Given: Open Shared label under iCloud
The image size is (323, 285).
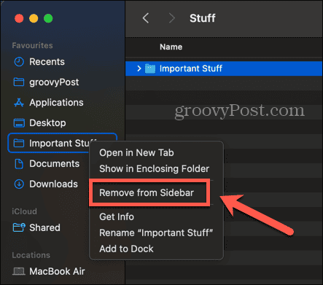Looking at the screenshot, I should (x=44, y=227).
